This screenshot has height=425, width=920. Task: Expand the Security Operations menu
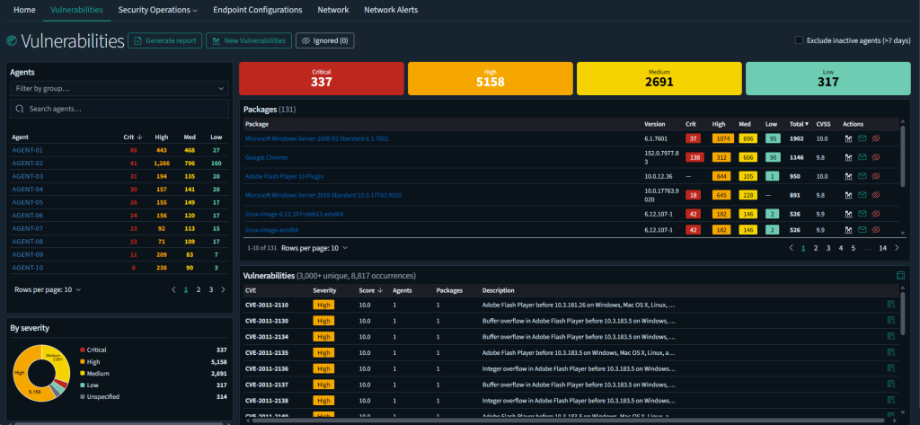click(x=157, y=10)
